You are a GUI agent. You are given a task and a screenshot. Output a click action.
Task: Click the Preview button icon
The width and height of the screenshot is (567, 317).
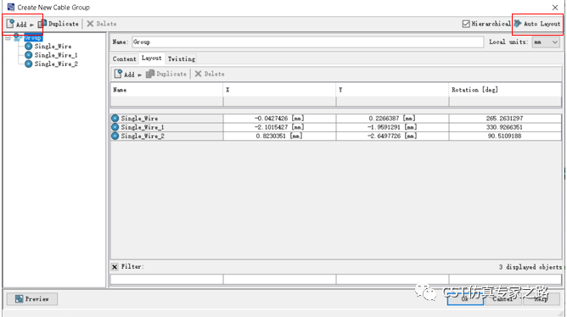pyautogui.click(x=20, y=298)
